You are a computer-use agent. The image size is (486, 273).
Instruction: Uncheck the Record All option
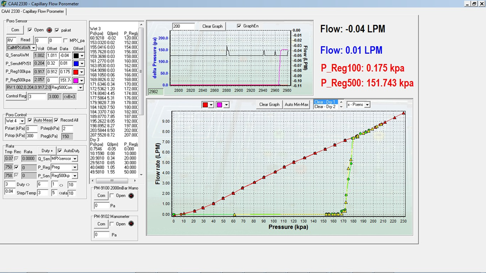coord(56,120)
